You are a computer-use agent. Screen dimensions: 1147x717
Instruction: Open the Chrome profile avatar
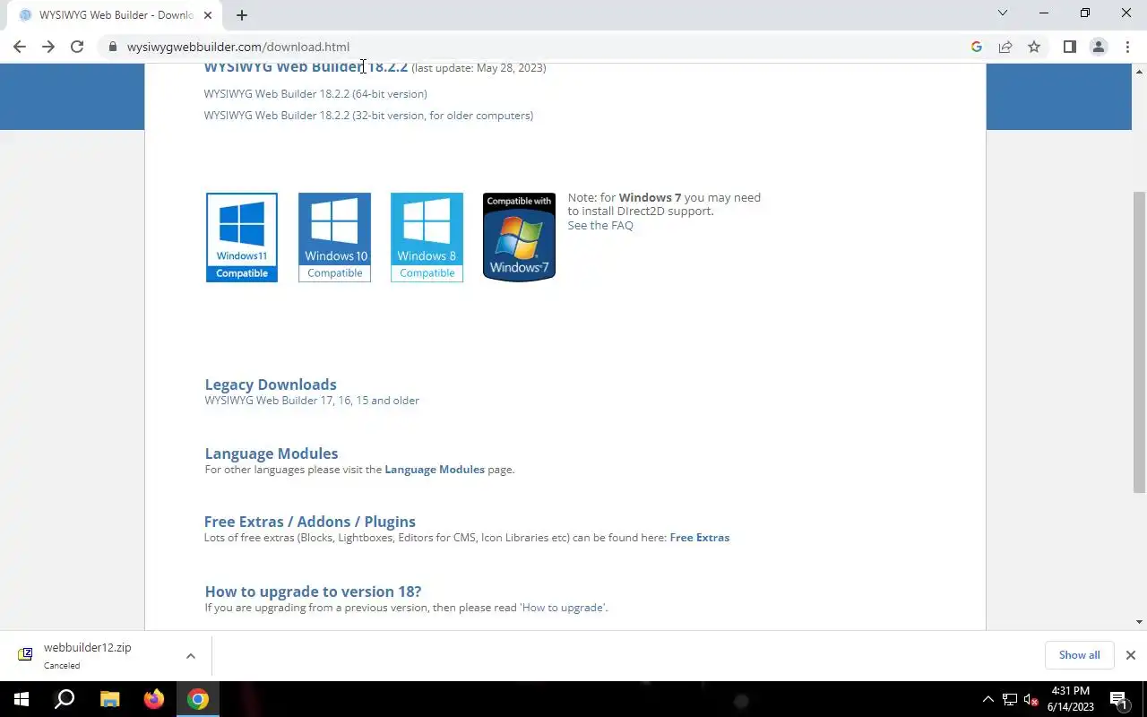coord(1098,47)
